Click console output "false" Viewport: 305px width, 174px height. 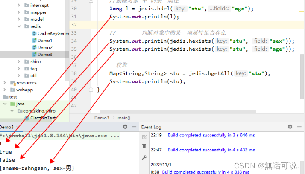7,160
